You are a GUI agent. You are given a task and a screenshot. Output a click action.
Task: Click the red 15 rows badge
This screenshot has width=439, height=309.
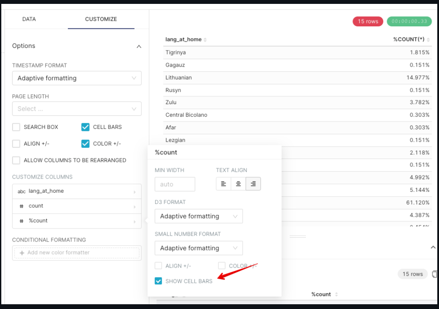(x=368, y=21)
